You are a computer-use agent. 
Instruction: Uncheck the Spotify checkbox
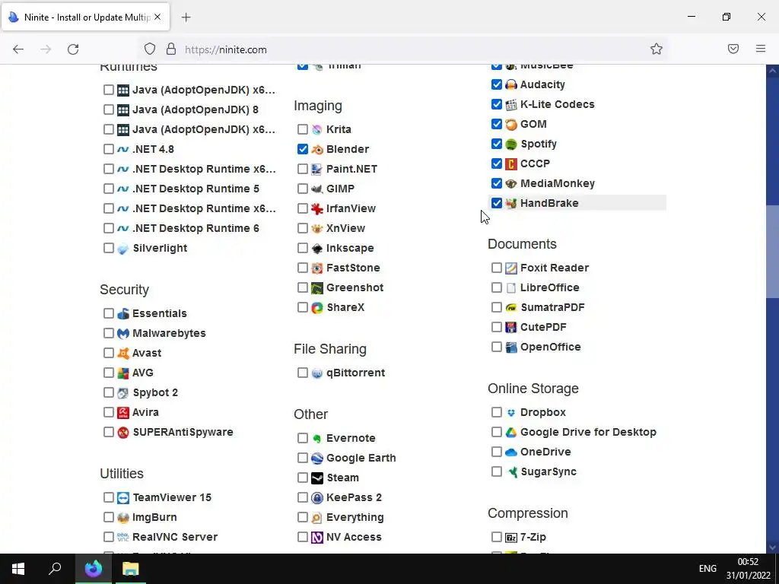click(496, 144)
